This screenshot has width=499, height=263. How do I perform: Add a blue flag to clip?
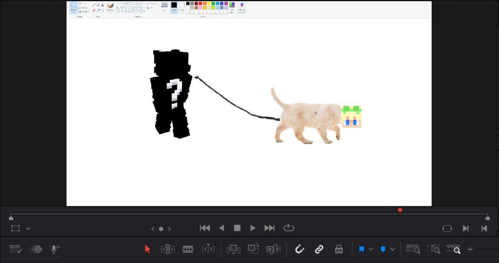coord(362,249)
